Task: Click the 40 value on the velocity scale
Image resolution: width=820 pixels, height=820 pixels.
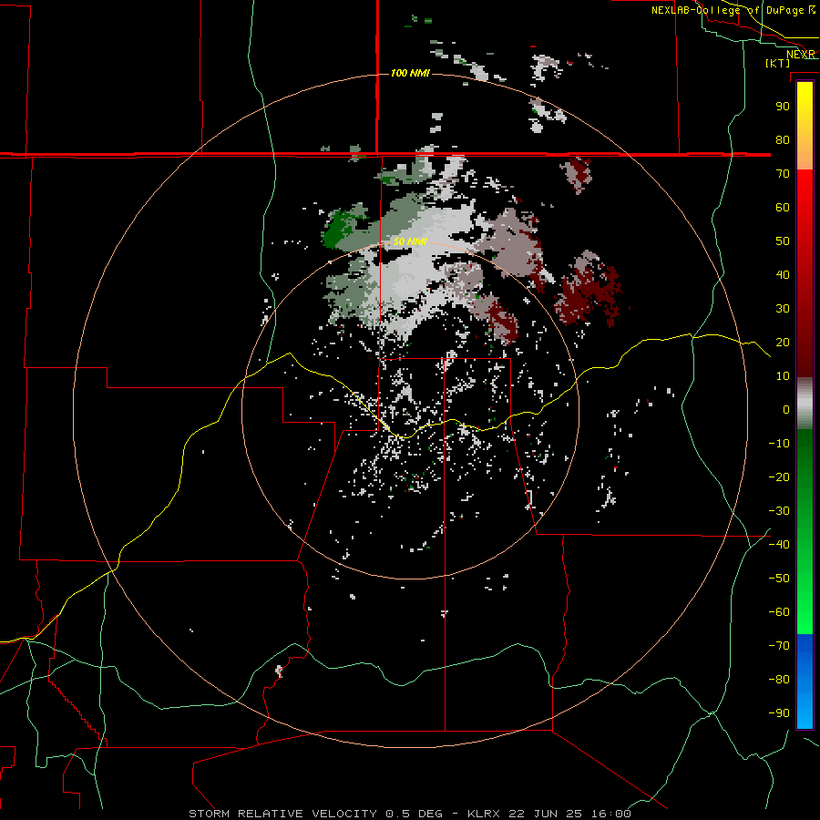Action: [783, 275]
